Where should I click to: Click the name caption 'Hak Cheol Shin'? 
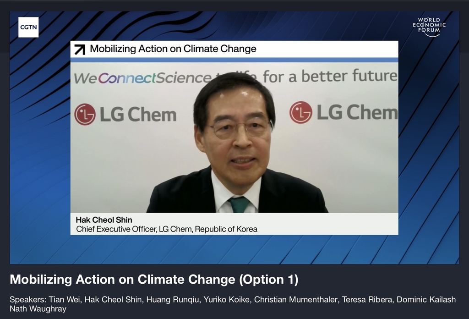tap(104, 220)
